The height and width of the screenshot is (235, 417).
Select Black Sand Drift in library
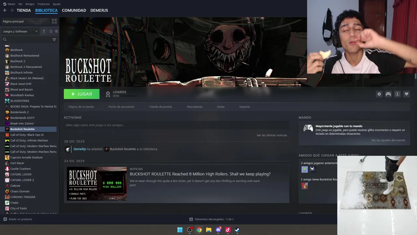pyautogui.click(x=21, y=84)
